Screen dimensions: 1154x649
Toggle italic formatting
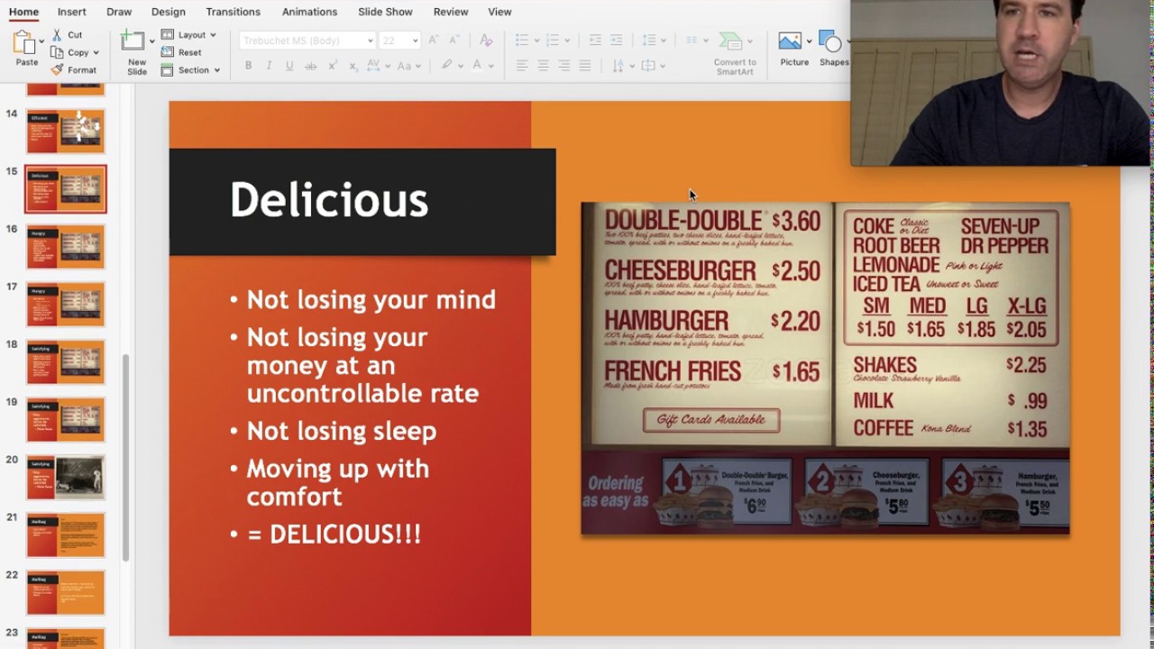[x=269, y=66]
